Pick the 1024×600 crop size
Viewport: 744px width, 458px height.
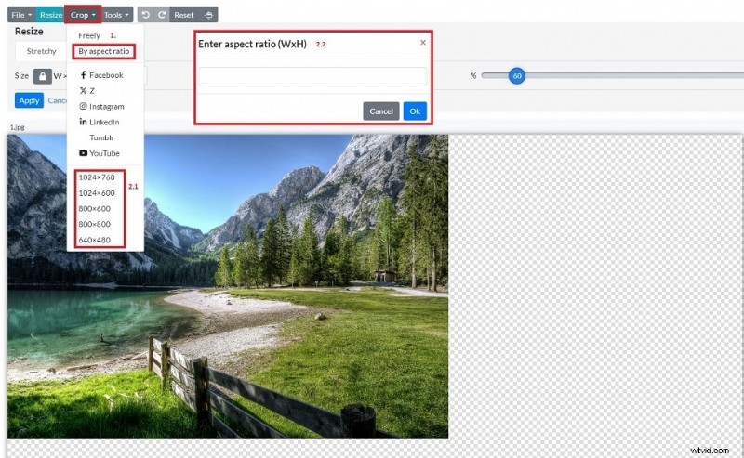(x=97, y=193)
